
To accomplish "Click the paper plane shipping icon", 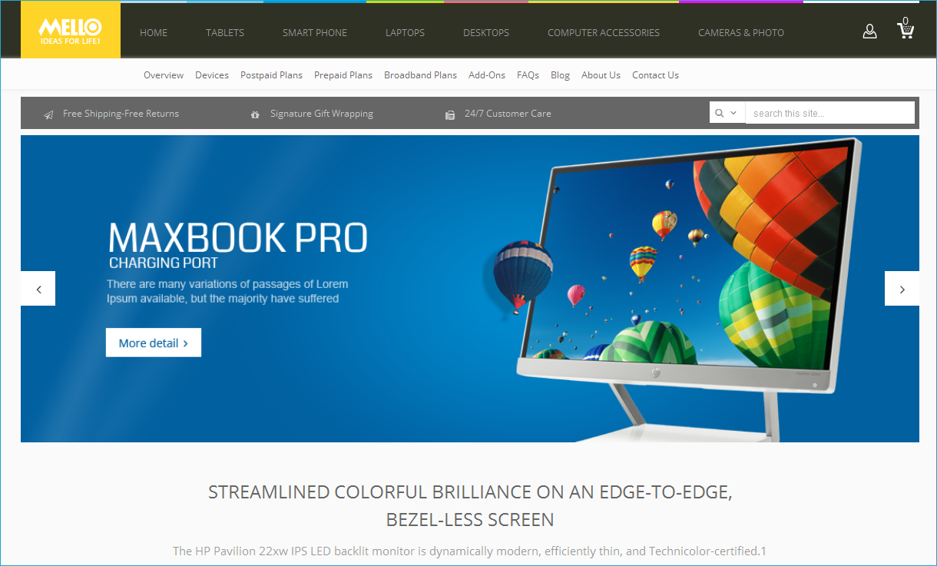I will click(x=48, y=114).
